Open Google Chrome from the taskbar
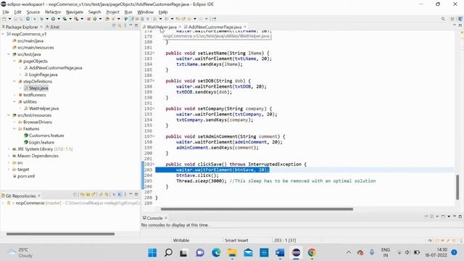The width and height of the screenshot is (464, 261). [312, 253]
